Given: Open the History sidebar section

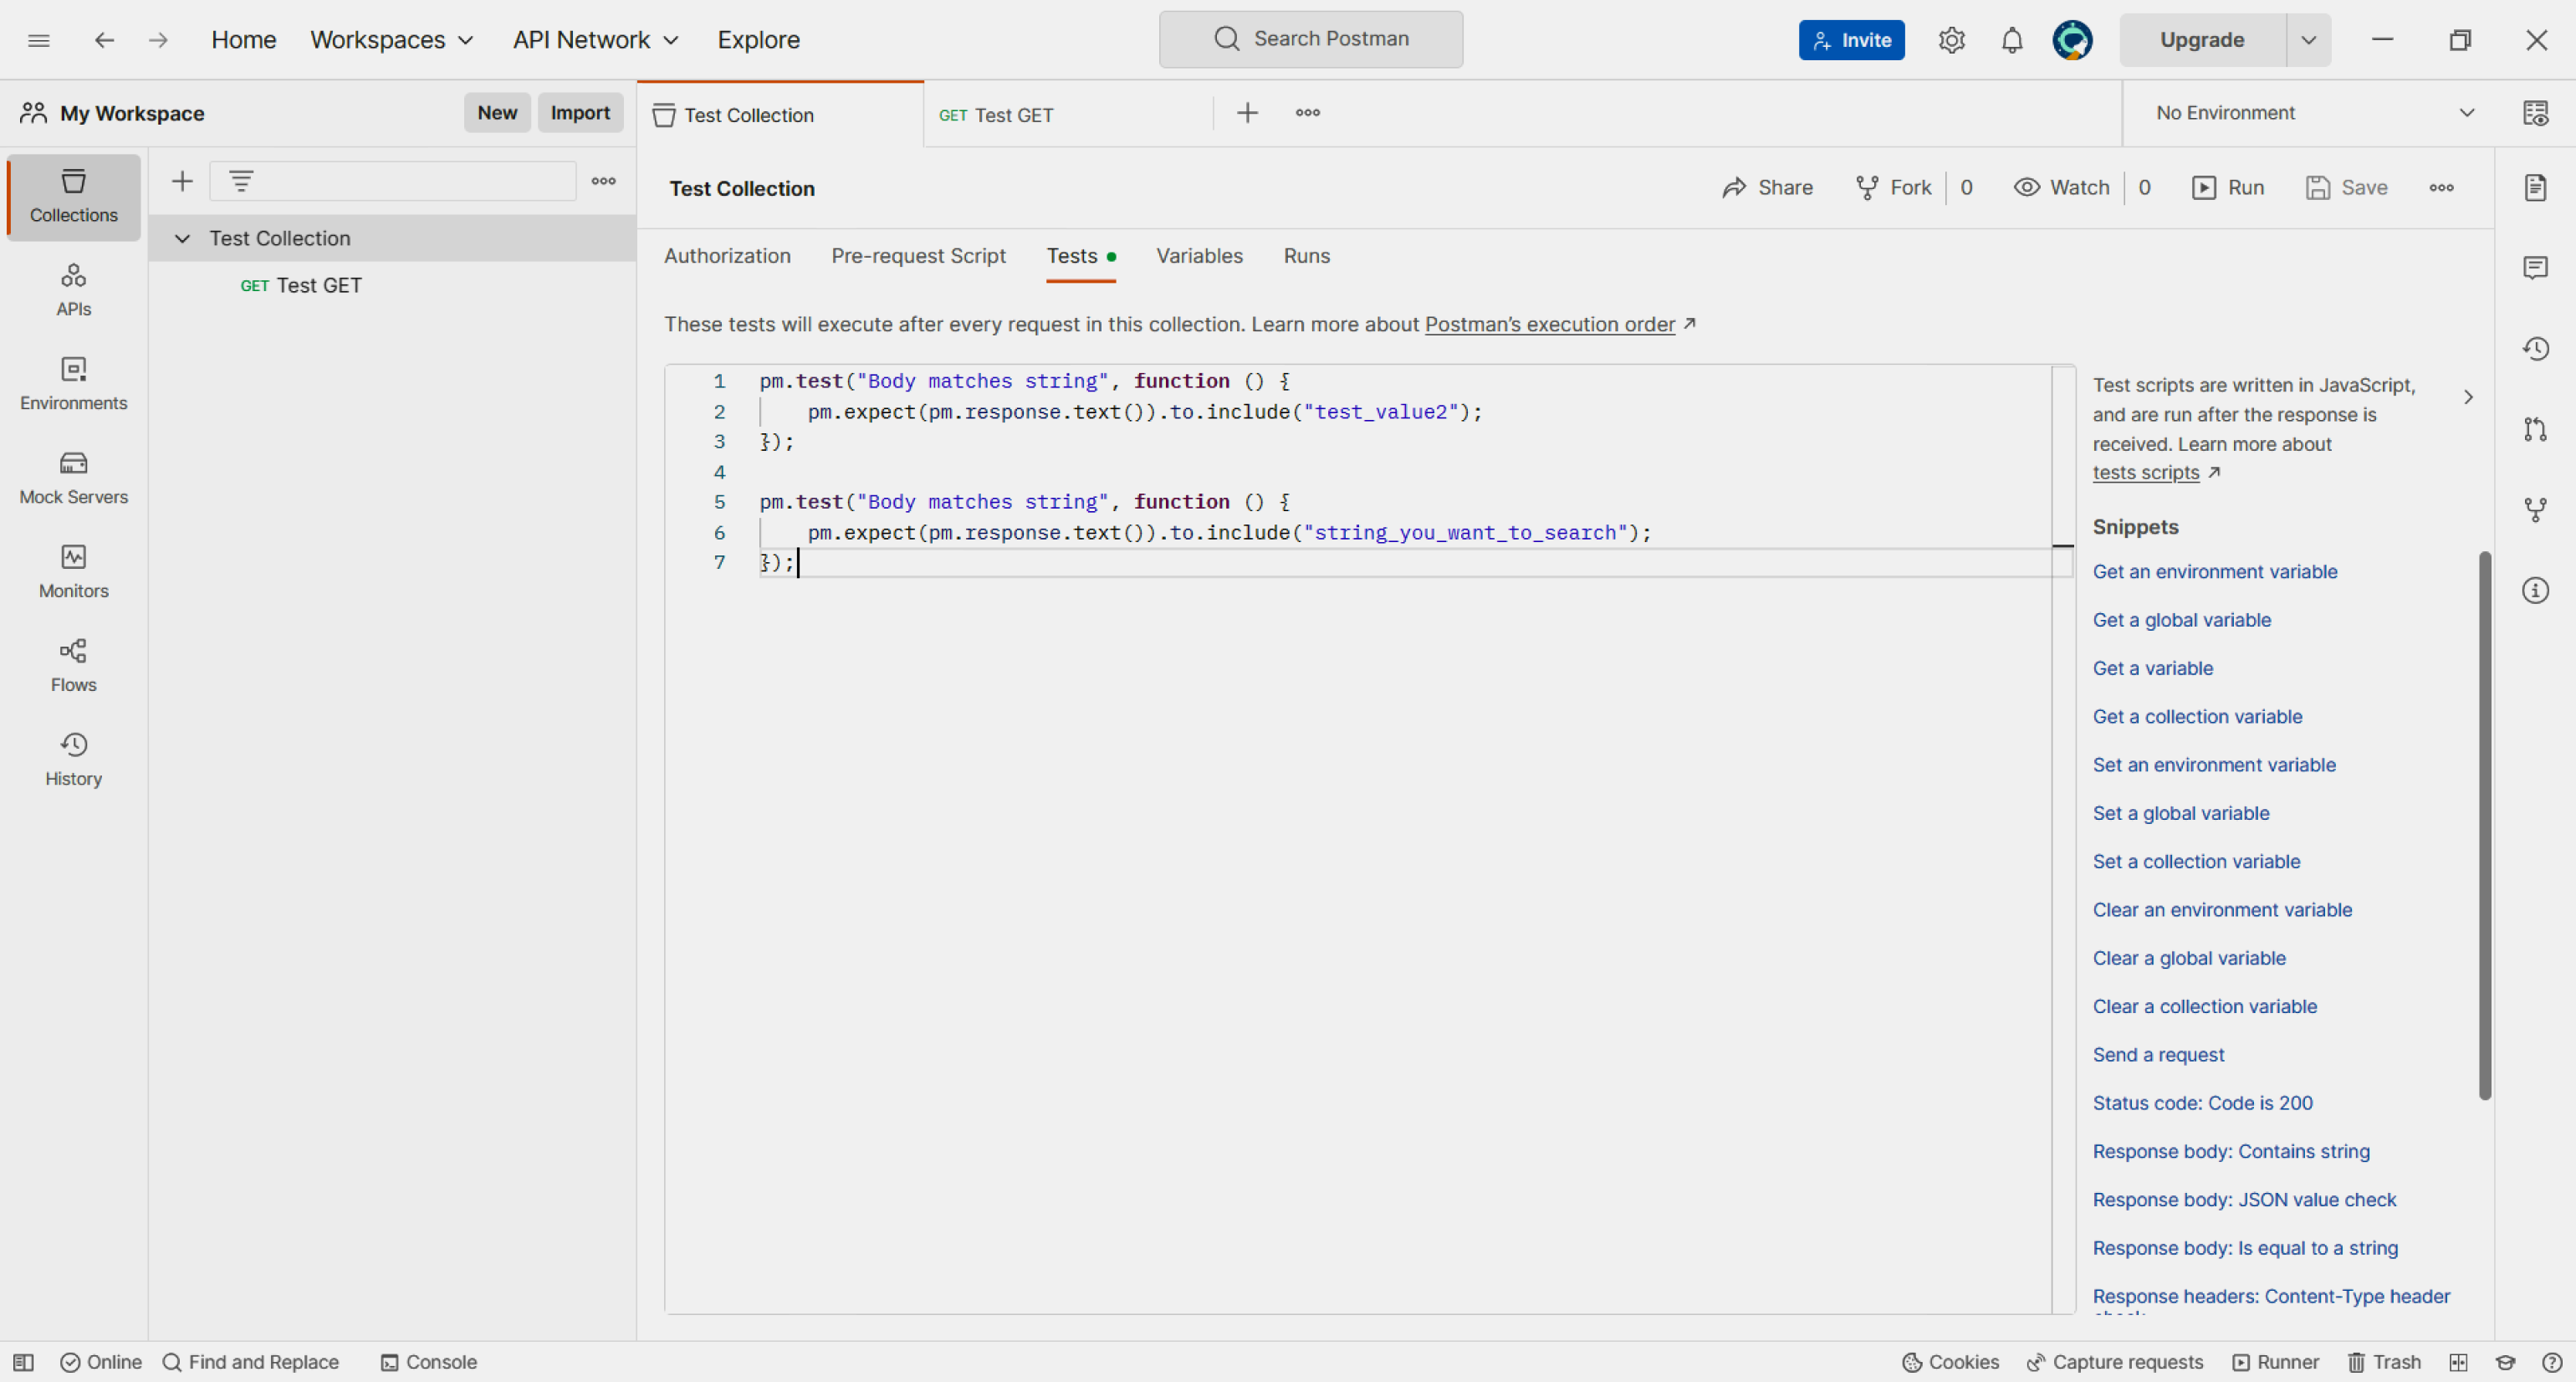Looking at the screenshot, I should [73, 759].
